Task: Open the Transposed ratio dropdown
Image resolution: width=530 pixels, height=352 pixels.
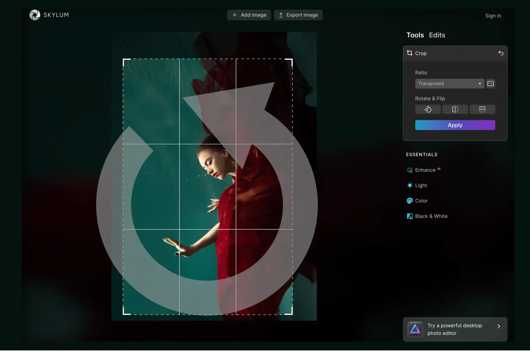Action: pos(450,84)
